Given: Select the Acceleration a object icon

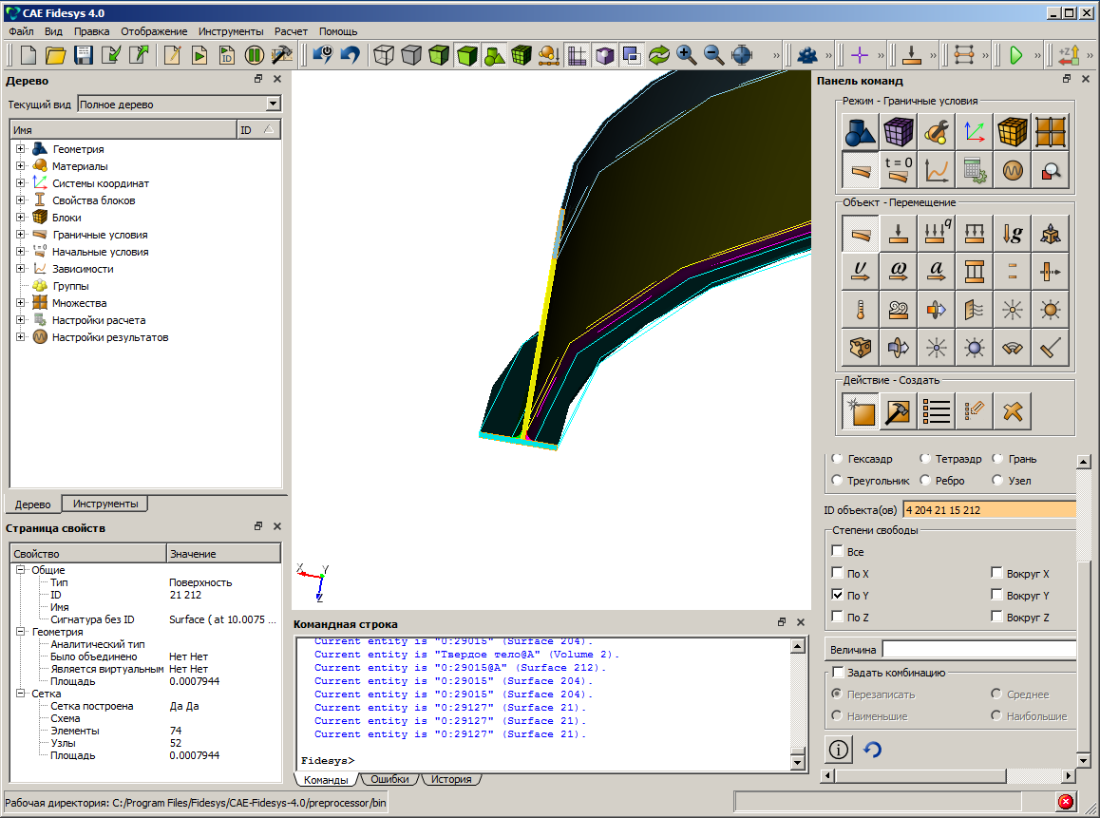Looking at the screenshot, I should 936,271.
